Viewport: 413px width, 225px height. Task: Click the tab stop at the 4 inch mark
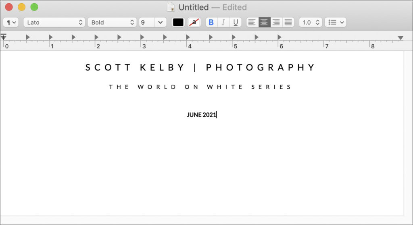[188, 37]
